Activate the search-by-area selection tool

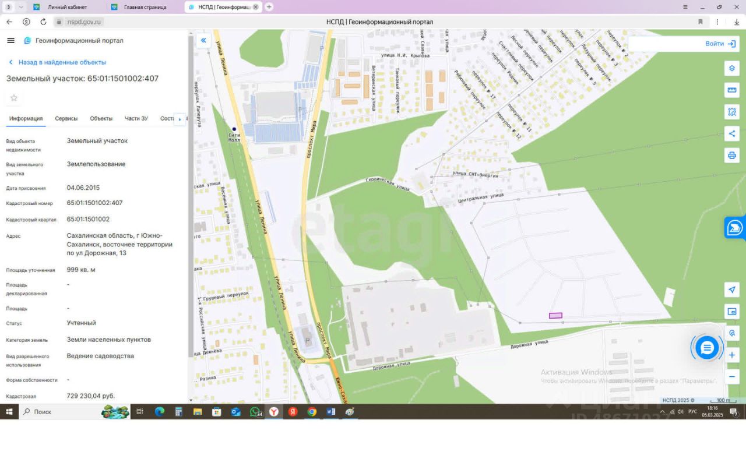click(x=732, y=112)
